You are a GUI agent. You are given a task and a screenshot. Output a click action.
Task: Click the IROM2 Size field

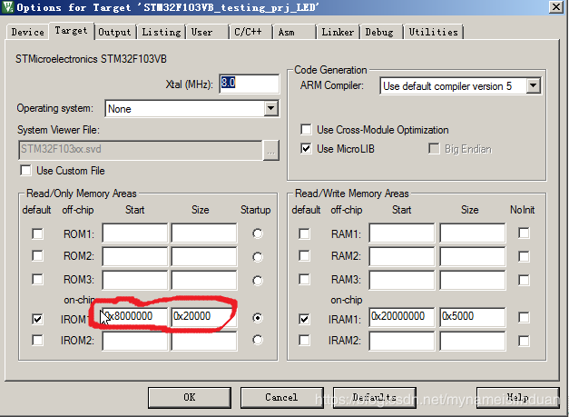[x=204, y=341]
